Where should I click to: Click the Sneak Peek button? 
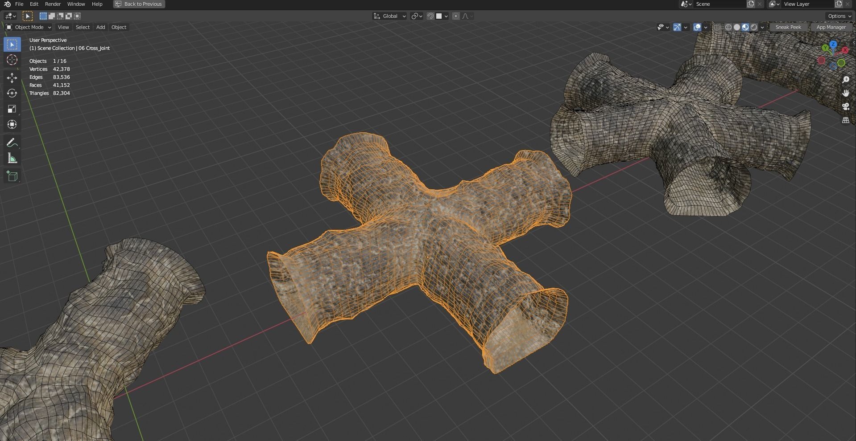[788, 27]
